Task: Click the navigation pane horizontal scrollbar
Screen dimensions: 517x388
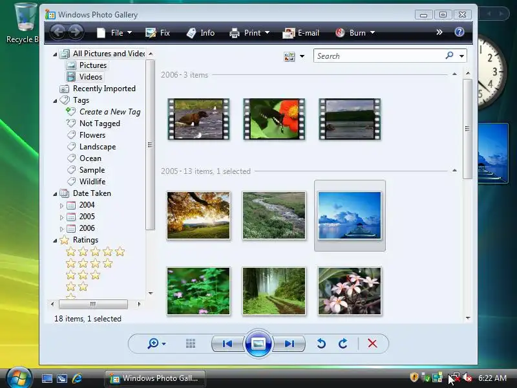Action: (93, 304)
